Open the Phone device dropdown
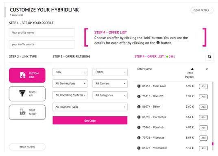 pos(110,72)
